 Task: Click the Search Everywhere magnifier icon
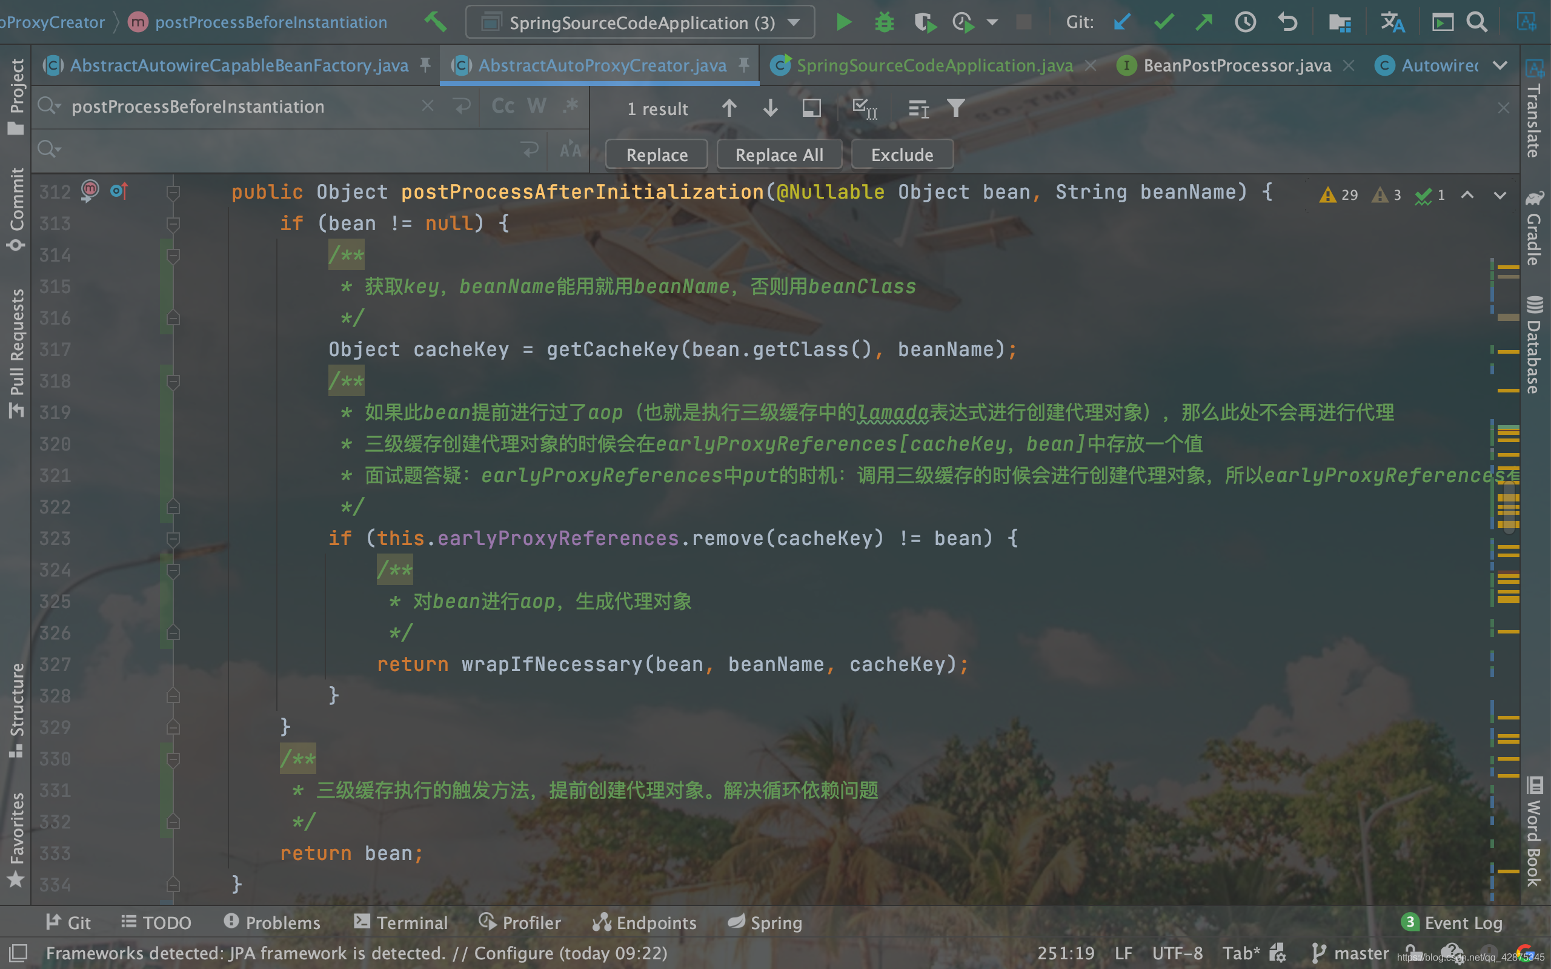(1476, 22)
